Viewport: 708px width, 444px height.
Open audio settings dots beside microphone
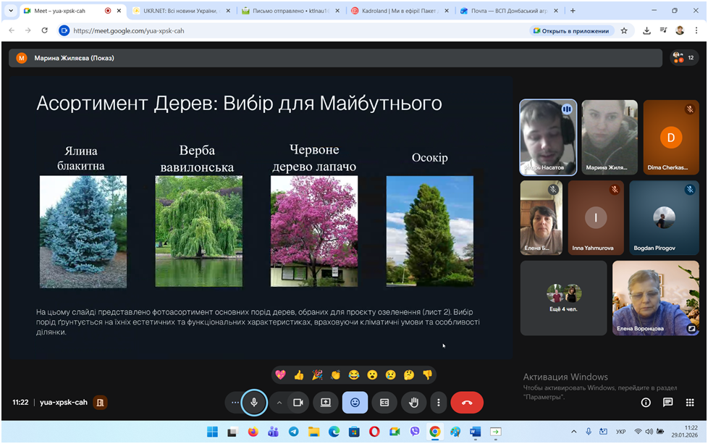pyautogui.click(x=235, y=402)
